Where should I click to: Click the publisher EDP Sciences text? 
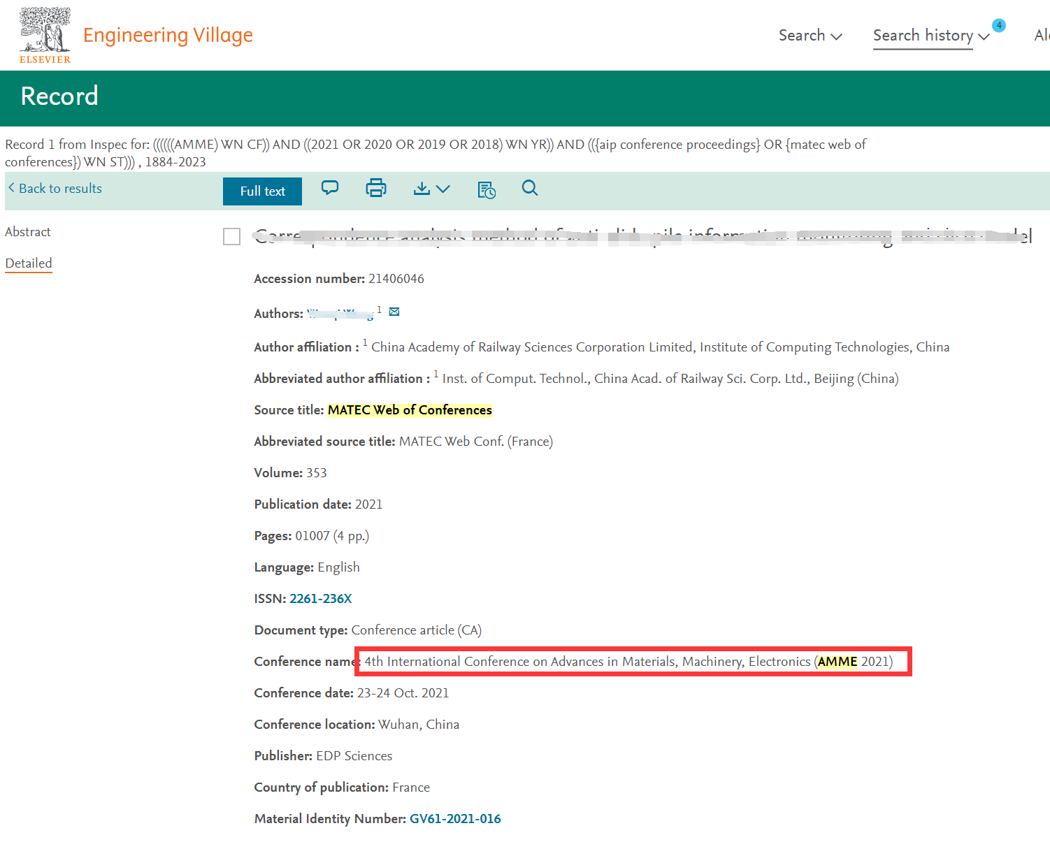coord(354,756)
